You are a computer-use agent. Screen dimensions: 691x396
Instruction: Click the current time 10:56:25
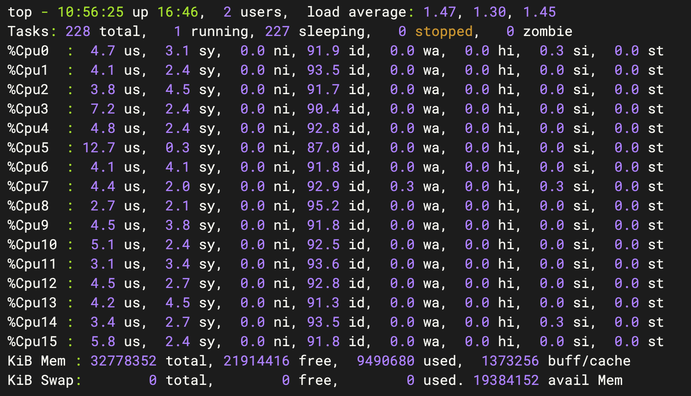click(x=91, y=12)
